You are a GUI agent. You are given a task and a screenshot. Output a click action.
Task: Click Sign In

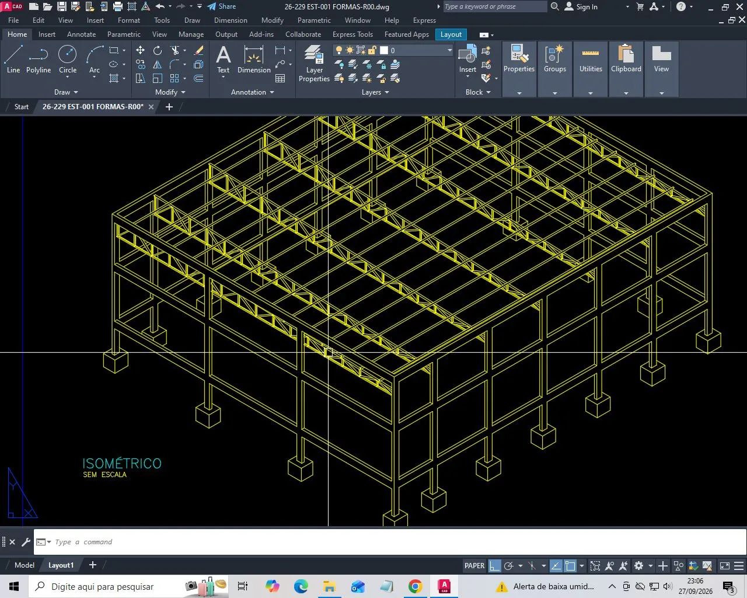click(x=581, y=6)
